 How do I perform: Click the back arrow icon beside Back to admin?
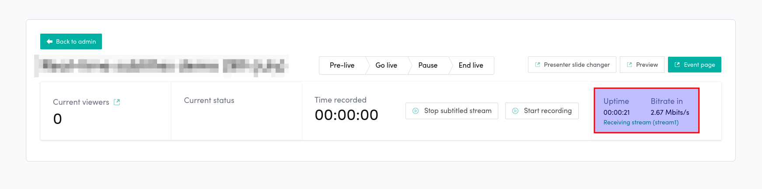coord(49,41)
